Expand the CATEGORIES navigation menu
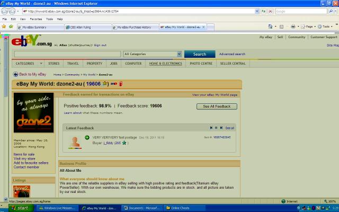The height and width of the screenshot is (212, 339). coord(27,64)
